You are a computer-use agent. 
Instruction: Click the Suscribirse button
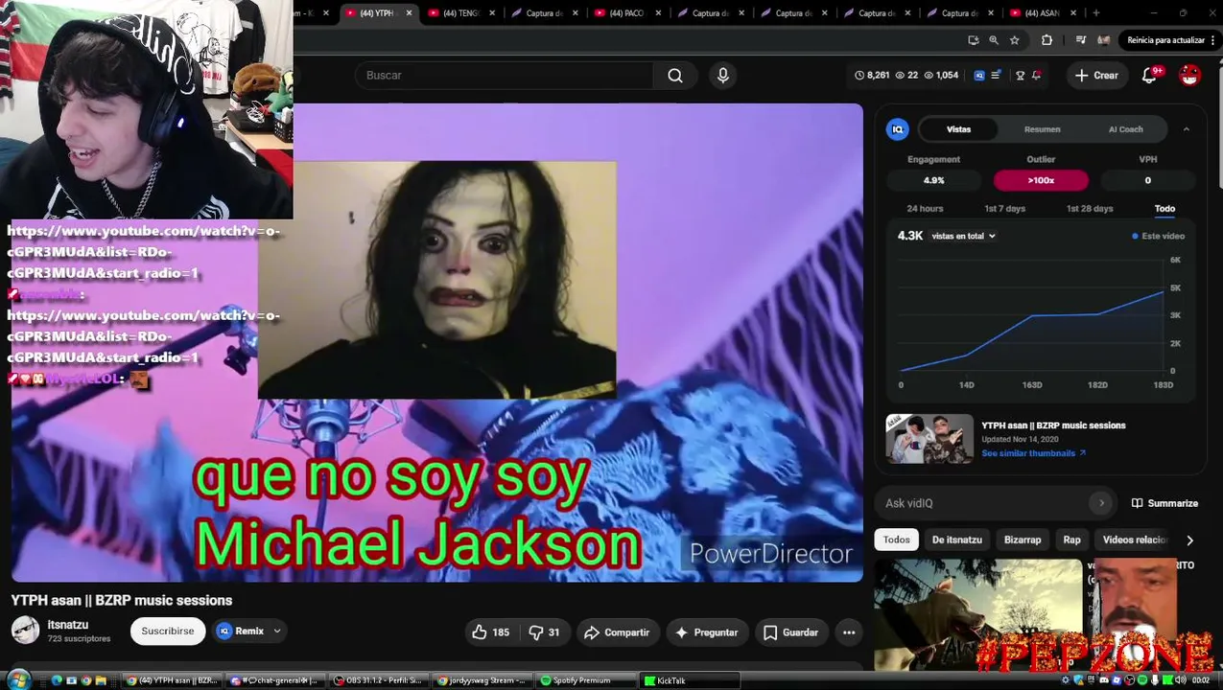[x=168, y=631]
